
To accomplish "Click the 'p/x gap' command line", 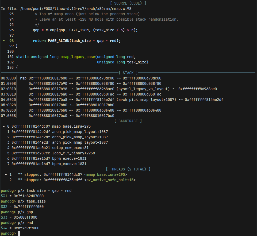I will tap(26, 212).
